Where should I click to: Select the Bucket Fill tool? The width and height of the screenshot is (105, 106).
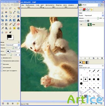tap(2, 24)
